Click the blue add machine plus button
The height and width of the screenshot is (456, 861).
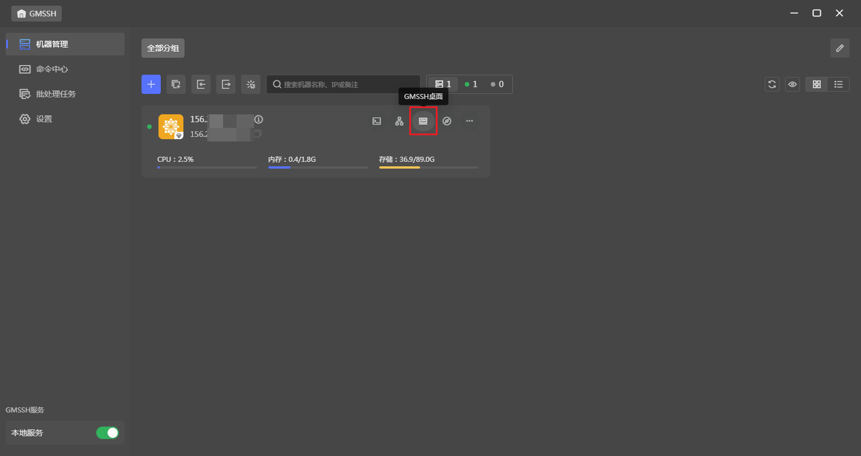pos(151,84)
